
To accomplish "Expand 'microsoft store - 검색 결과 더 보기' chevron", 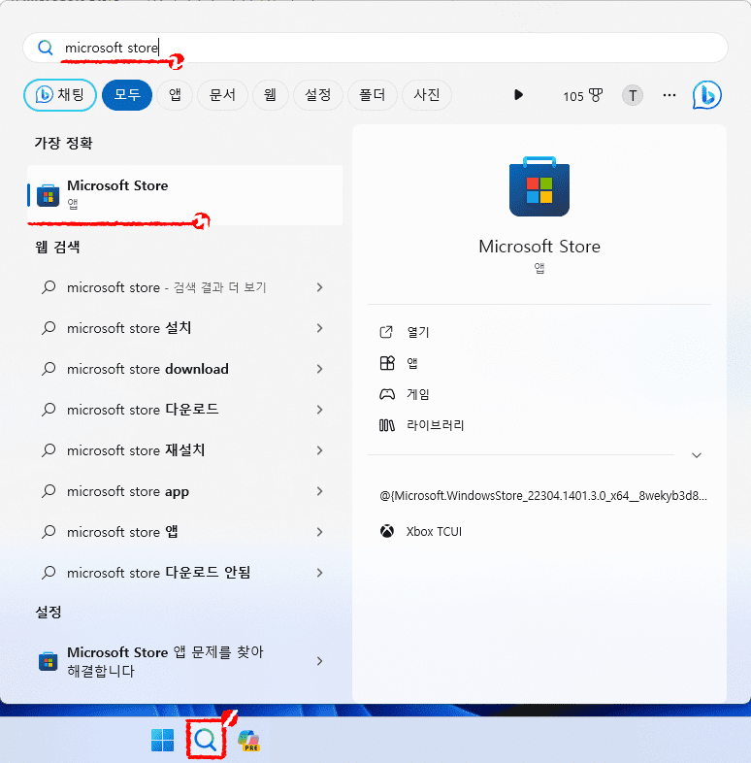I will [319, 287].
